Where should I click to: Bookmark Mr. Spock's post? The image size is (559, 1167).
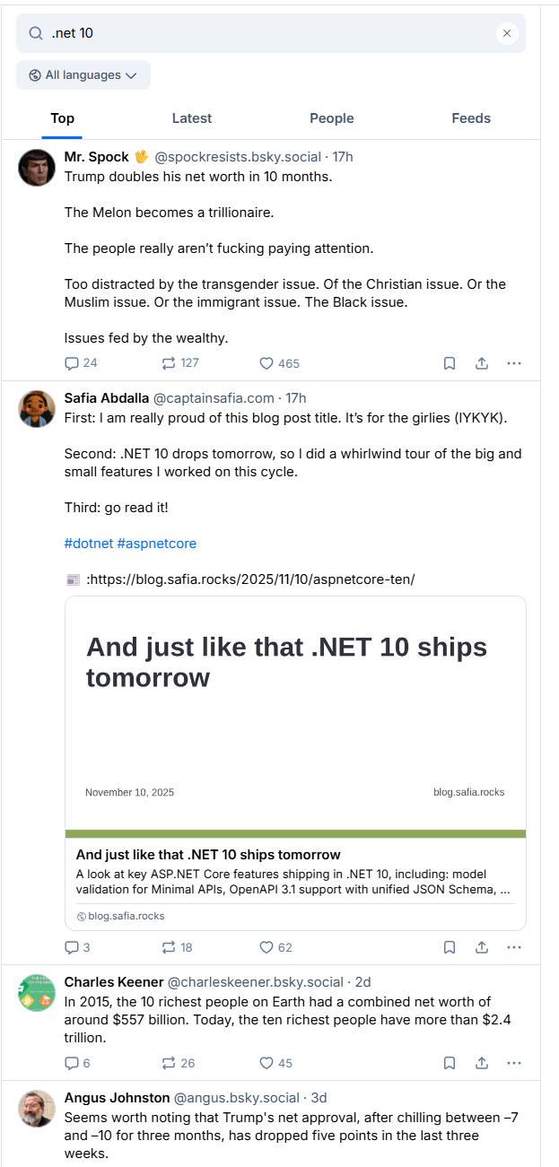pyautogui.click(x=450, y=363)
